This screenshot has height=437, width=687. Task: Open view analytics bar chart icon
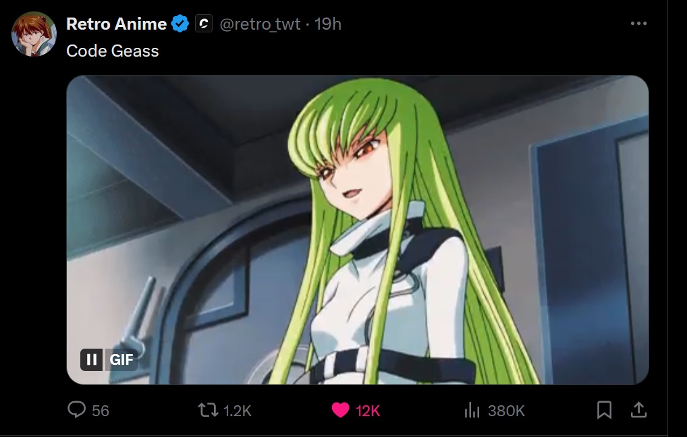coord(472,410)
